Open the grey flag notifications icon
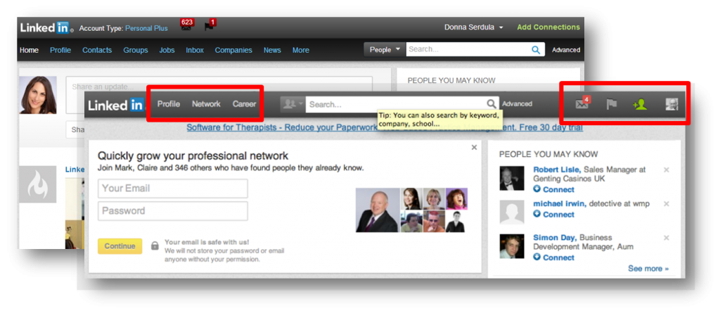720x313 pixels. point(611,104)
